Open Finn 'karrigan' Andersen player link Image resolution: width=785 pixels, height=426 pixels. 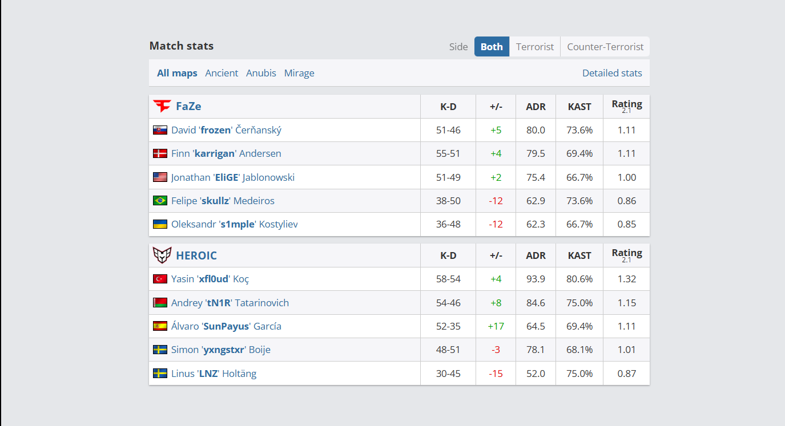pyautogui.click(x=226, y=153)
